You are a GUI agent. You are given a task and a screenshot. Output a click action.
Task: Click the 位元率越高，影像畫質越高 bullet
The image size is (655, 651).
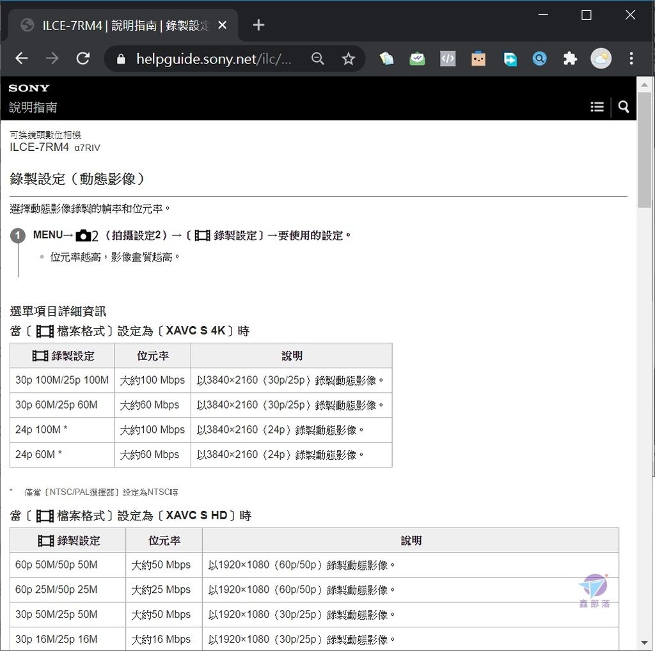coord(114,257)
